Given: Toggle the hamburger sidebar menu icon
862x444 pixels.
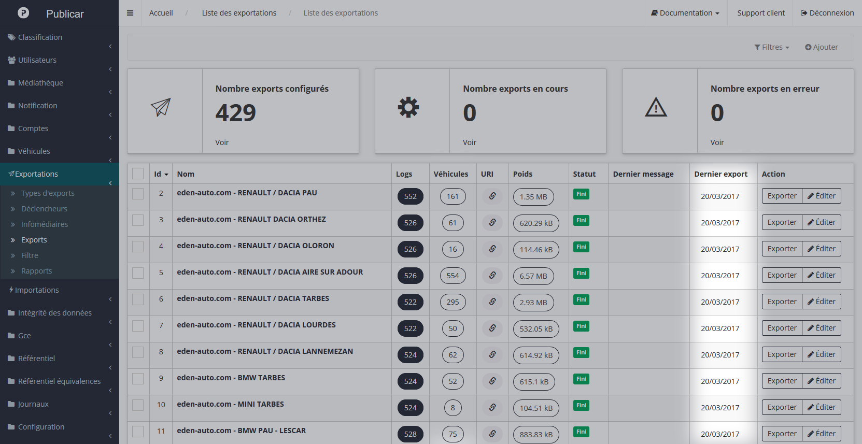Looking at the screenshot, I should pyautogui.click(x=130, y=13).
